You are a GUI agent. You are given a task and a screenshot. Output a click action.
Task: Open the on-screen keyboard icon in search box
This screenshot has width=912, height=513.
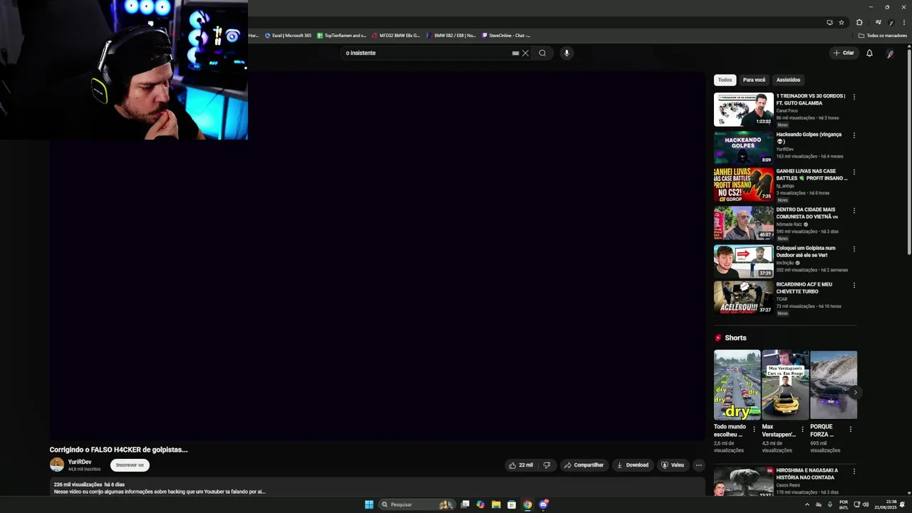pos(515,53)
